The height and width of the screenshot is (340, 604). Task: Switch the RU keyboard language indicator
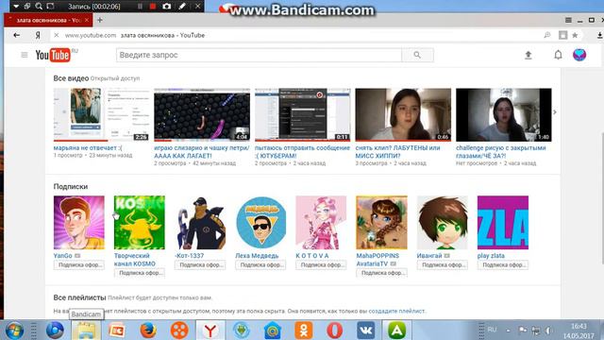[x=492, y=330]
